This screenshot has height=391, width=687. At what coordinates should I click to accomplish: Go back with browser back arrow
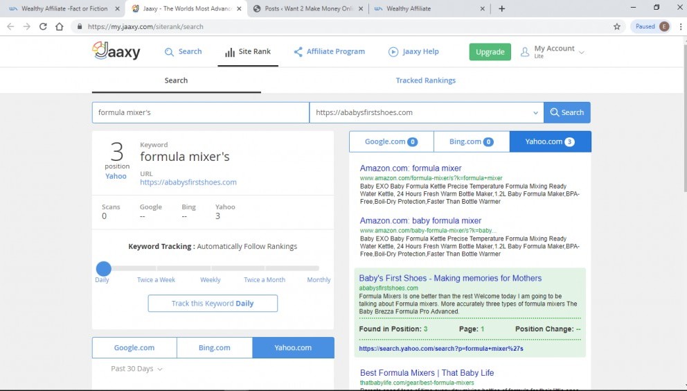pyautogui.click(x=10, y=26)
